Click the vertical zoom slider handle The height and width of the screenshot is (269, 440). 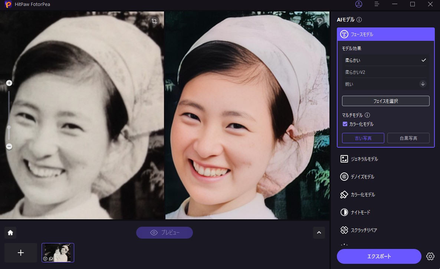tap(9, 127)
